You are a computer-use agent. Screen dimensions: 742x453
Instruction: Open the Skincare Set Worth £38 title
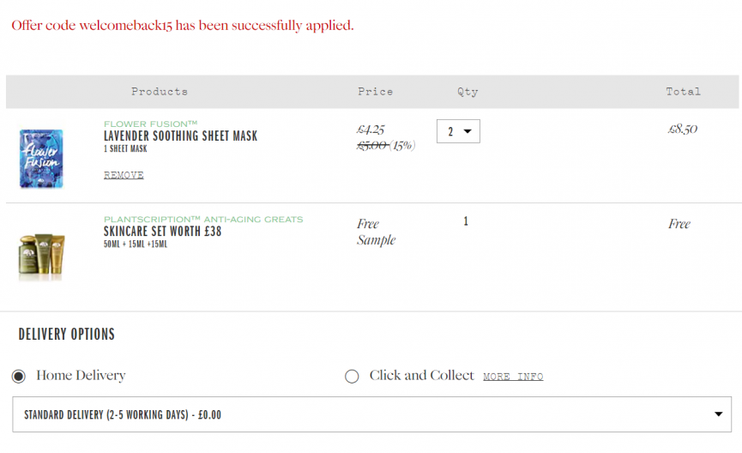pos(162,232)
